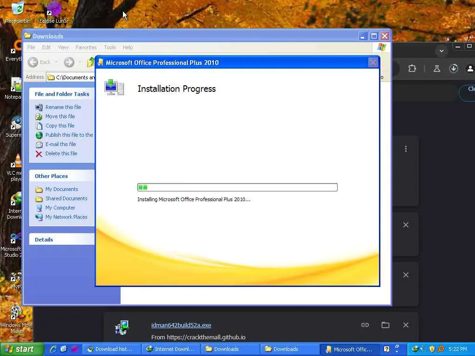Open Eclipse Lun3r desktop shortcut

54,12
